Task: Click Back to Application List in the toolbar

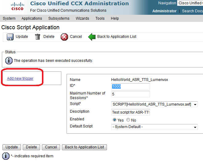Action: pos(117,37)
